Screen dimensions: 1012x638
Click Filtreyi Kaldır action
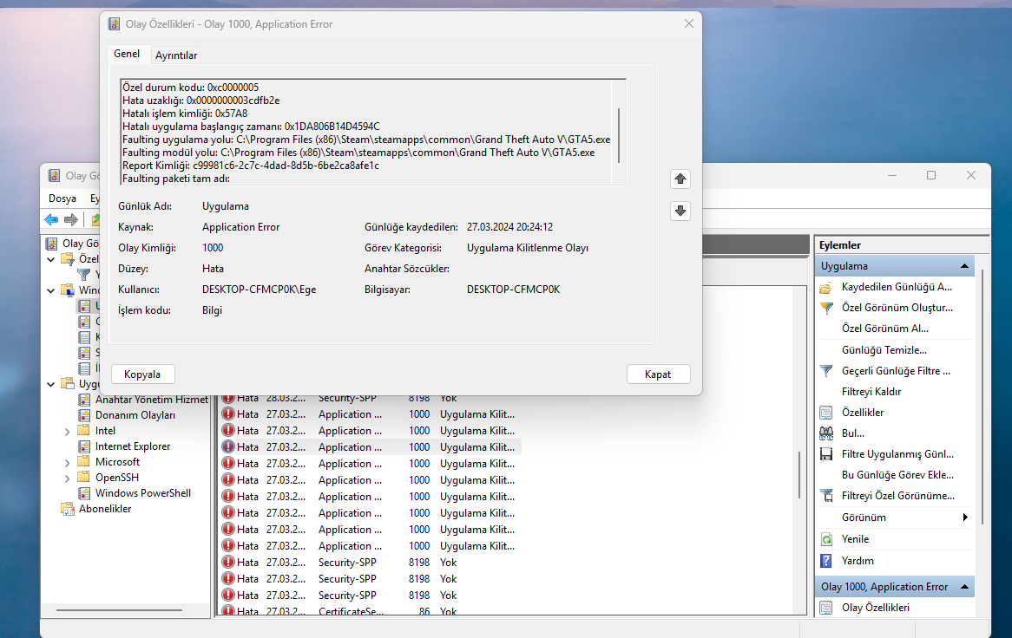(x=871, y=392)
